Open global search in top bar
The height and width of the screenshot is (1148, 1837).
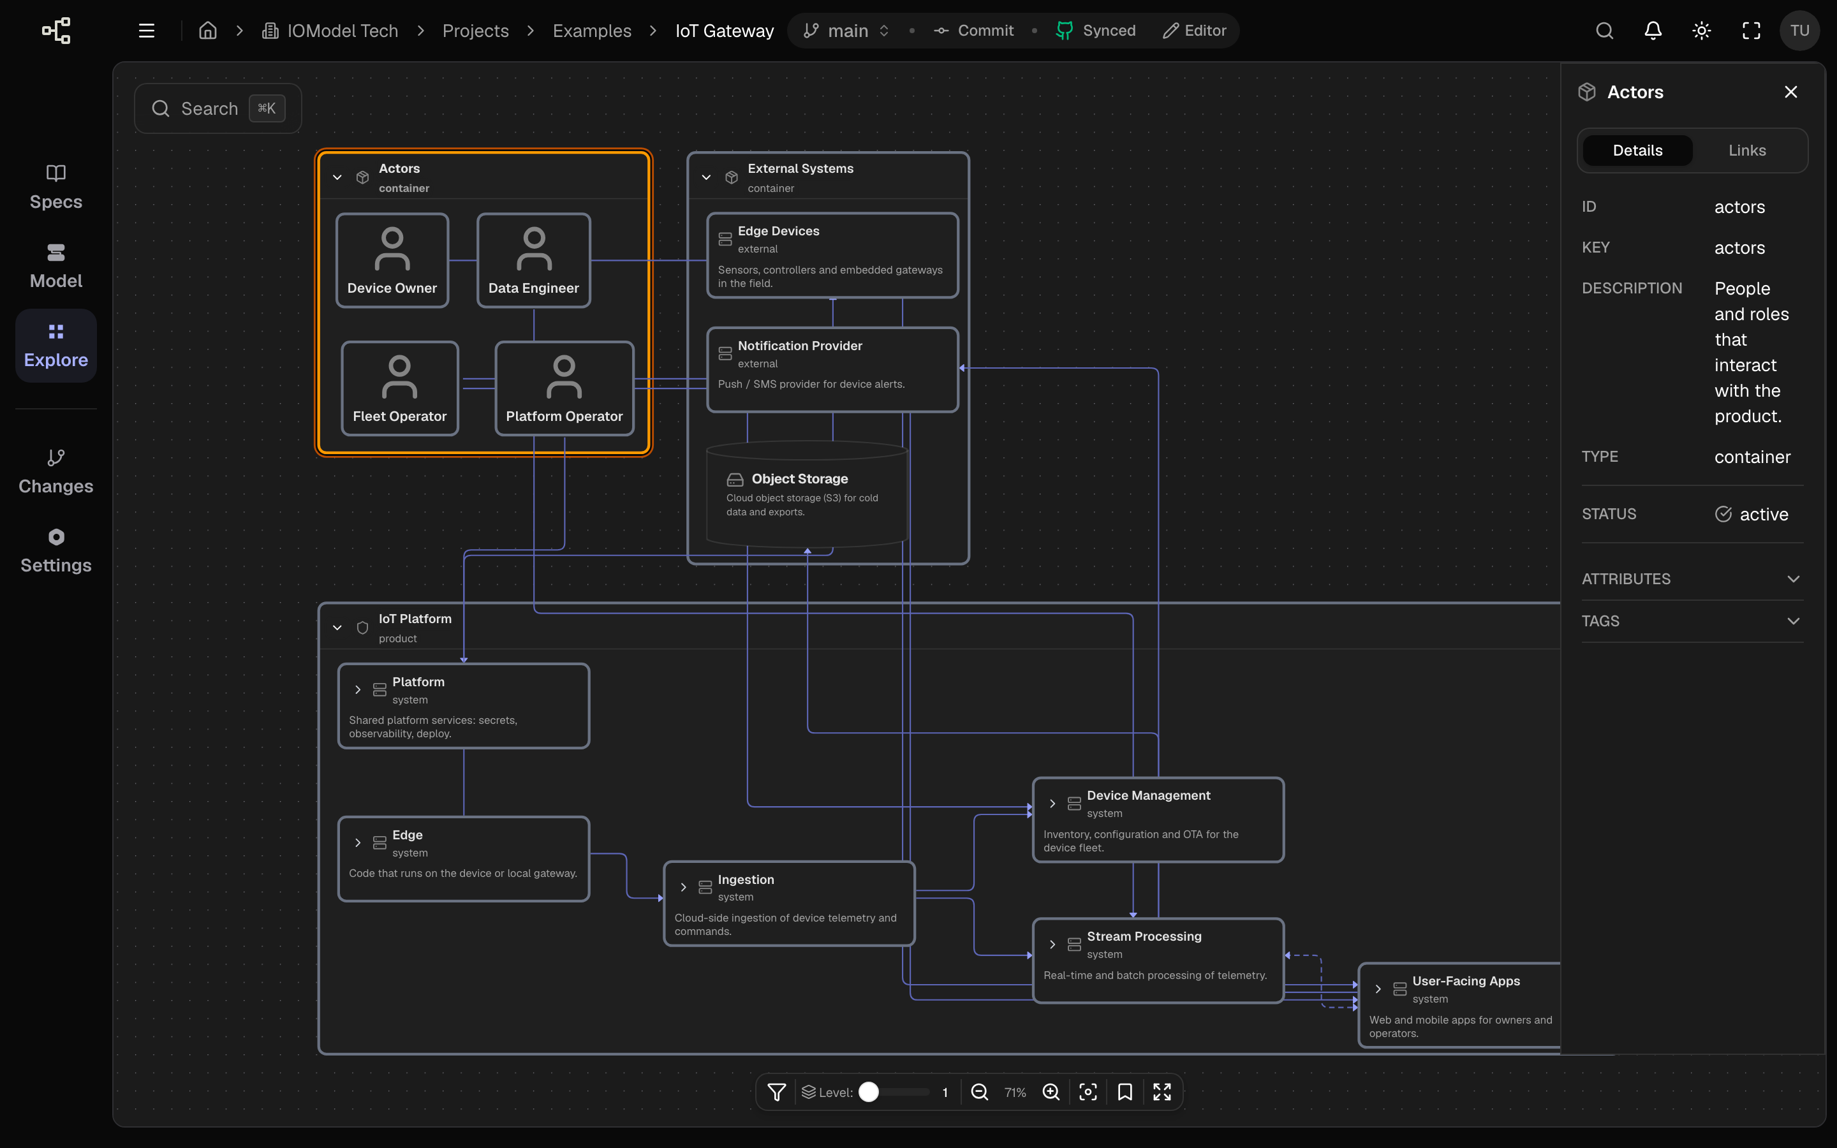(1604, 31)
